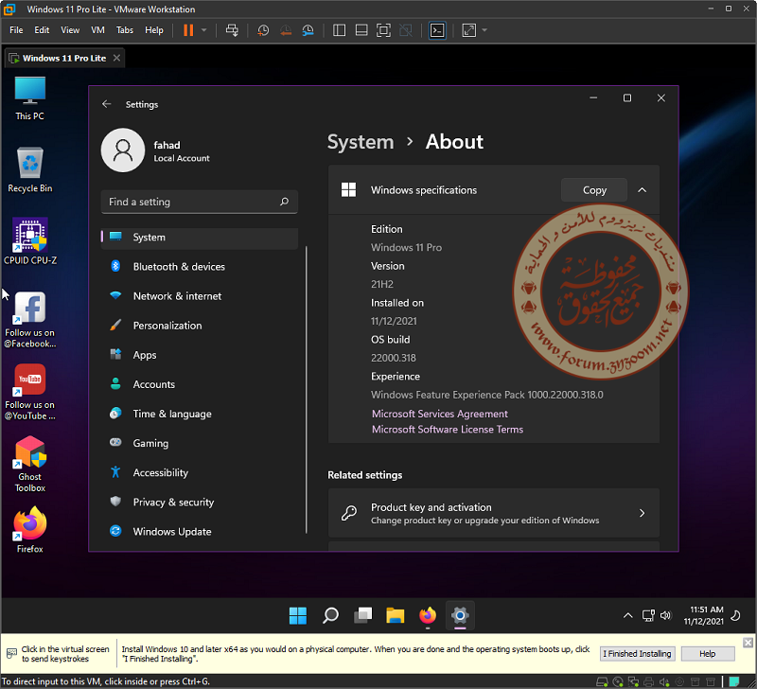Image resolution: width=757 pixels, height=689 pixels.
Task: Copy Windows specifications
Action: (594, 190)
